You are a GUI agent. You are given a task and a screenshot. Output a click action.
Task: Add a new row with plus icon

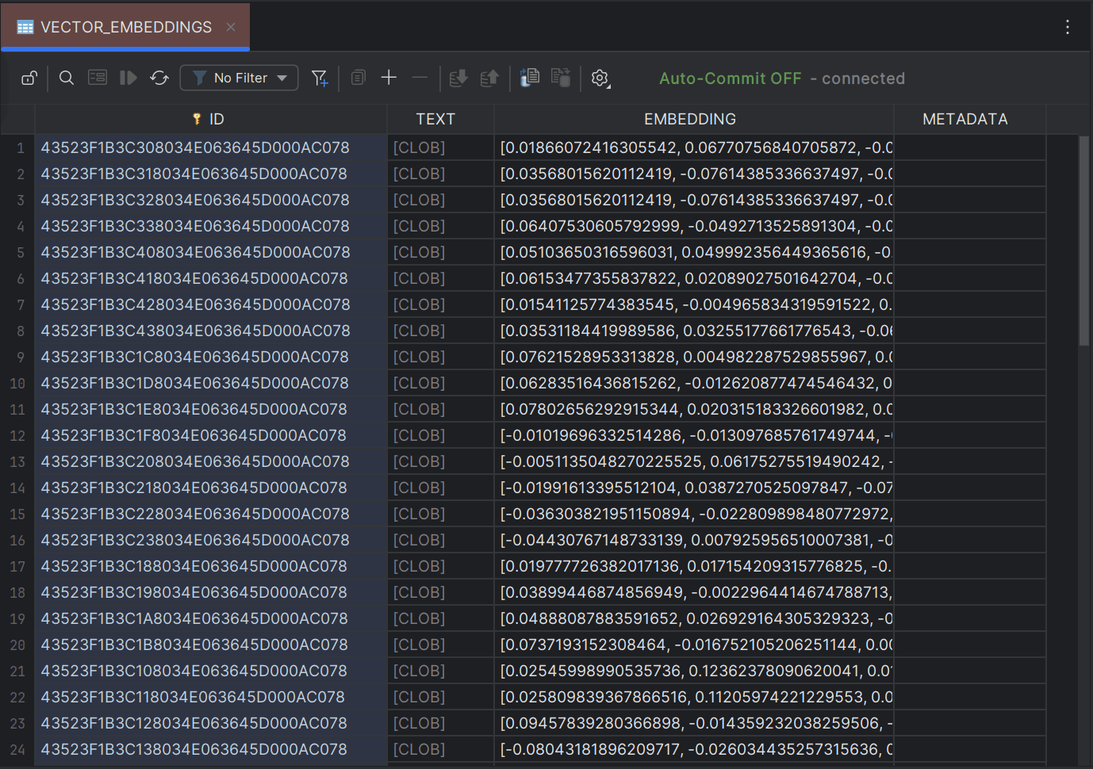389,78
